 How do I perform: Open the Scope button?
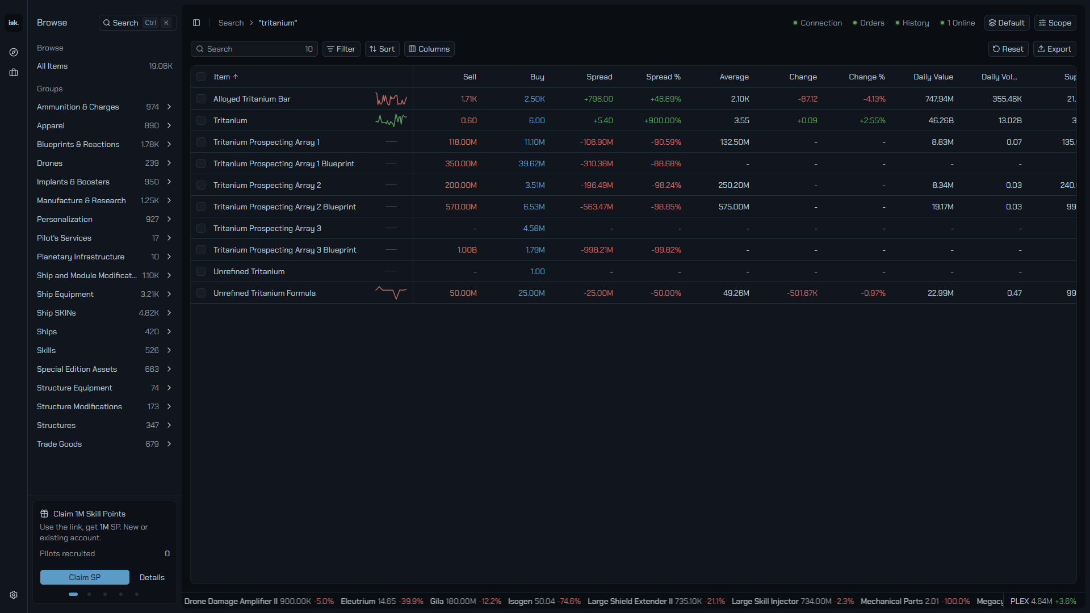click(x=1055, y=23)
